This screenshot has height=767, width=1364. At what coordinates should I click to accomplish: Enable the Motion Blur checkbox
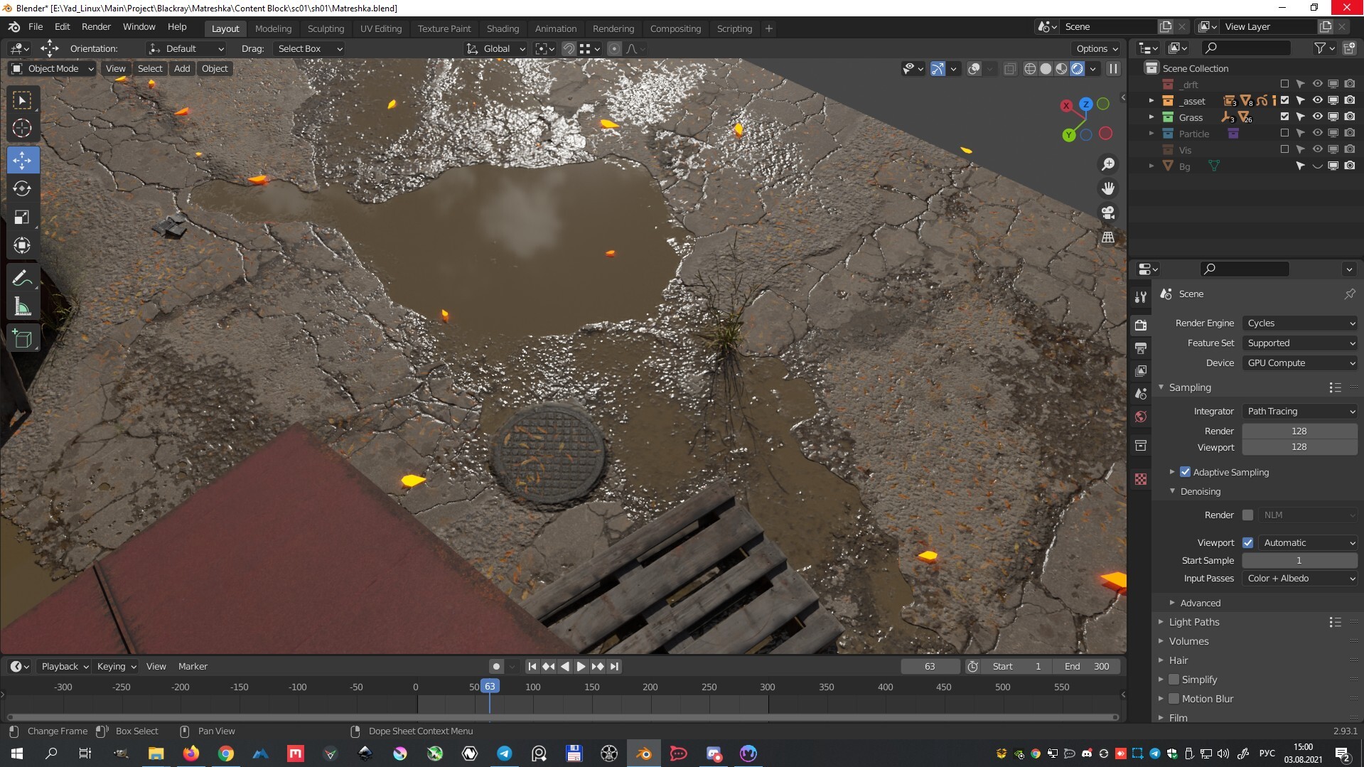(1174, 699)
